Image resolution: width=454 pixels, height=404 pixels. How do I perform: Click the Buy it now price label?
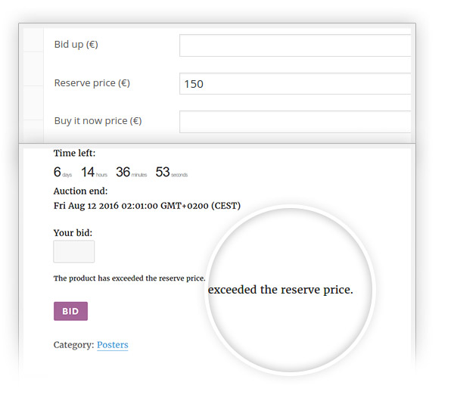tap(98, 121)
